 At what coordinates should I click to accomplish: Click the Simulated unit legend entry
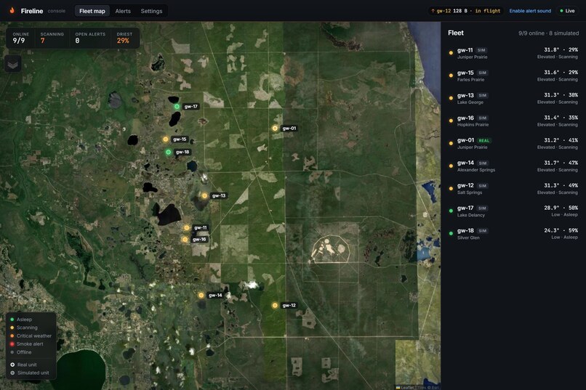(x=30, y=373)
